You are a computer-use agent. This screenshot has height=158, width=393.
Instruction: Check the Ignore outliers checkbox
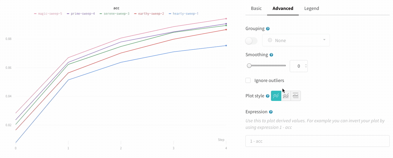tap(248, 81)
